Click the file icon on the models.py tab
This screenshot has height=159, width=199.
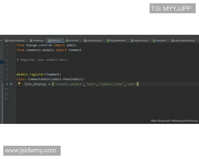[31, 40]
